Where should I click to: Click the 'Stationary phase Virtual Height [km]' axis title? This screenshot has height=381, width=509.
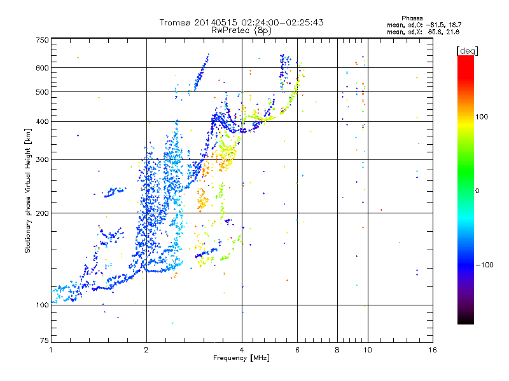pos(28,191)
